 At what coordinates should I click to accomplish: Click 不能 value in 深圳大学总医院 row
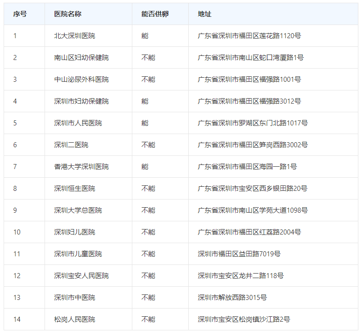point(148,210)
